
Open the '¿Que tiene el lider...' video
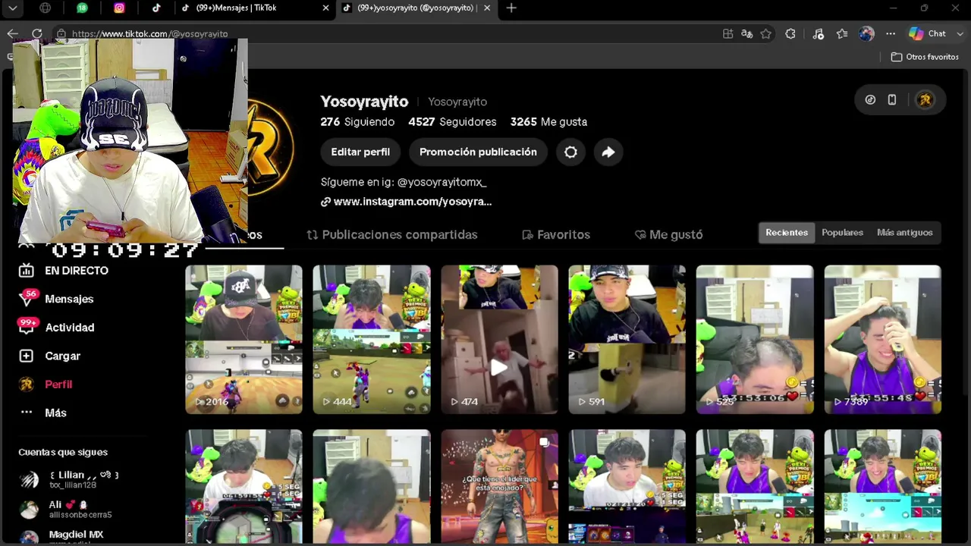pos(499,487)
